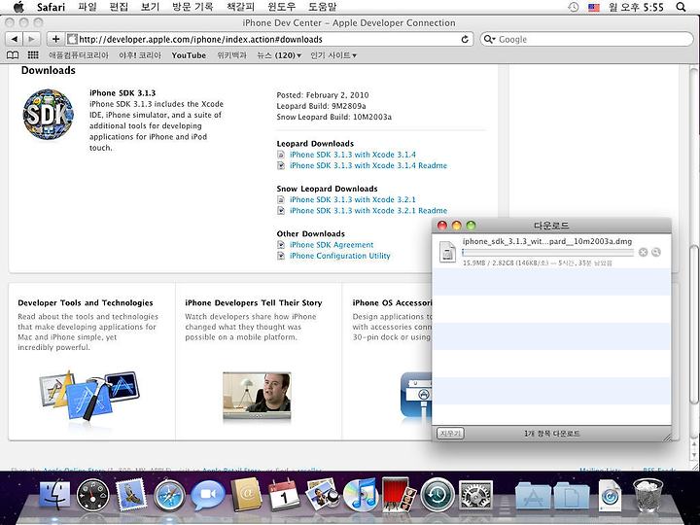This screenshot has width=700, height=525.
Task: Click the Safari forward navigation arrow
Action: (31, 39)
